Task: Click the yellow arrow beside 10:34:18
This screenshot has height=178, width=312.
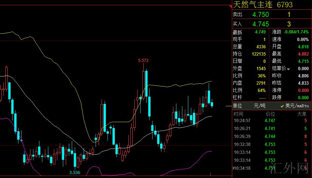Action: click(233, 168)
